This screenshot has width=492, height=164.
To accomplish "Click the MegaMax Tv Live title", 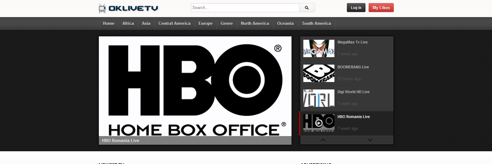I will (352, 42).
